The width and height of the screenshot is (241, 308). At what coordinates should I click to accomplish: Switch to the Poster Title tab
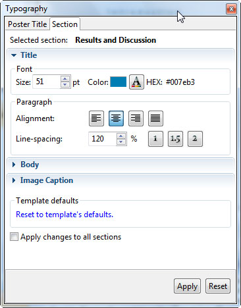pos(28,24)
